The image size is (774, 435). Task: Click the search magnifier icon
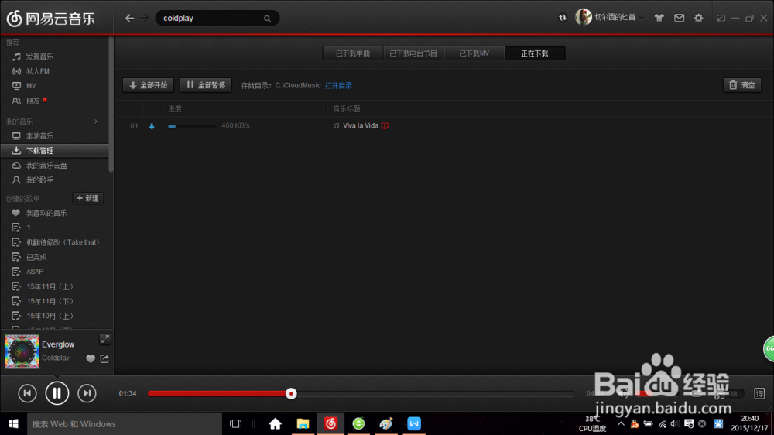tap(268, 19)
